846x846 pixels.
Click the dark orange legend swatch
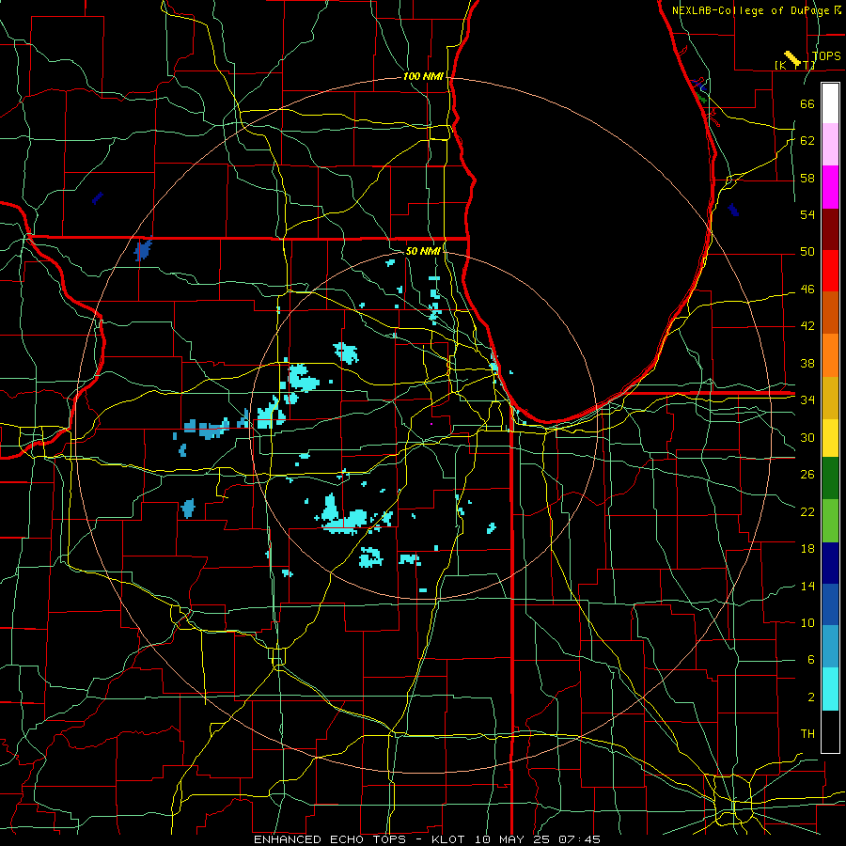[830, 312]
